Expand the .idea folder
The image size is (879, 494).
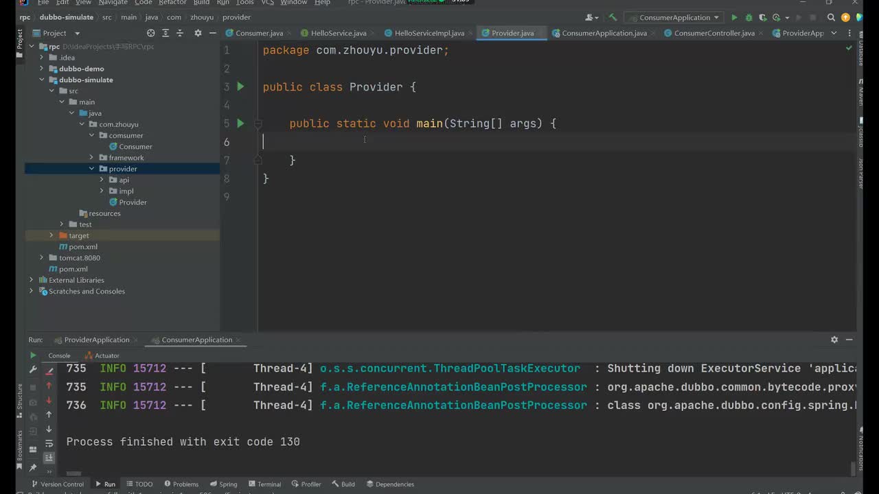pos(41,58)
